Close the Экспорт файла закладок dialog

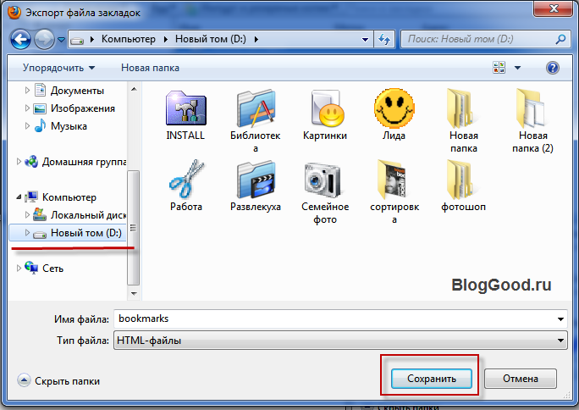(x=553, y=8)
